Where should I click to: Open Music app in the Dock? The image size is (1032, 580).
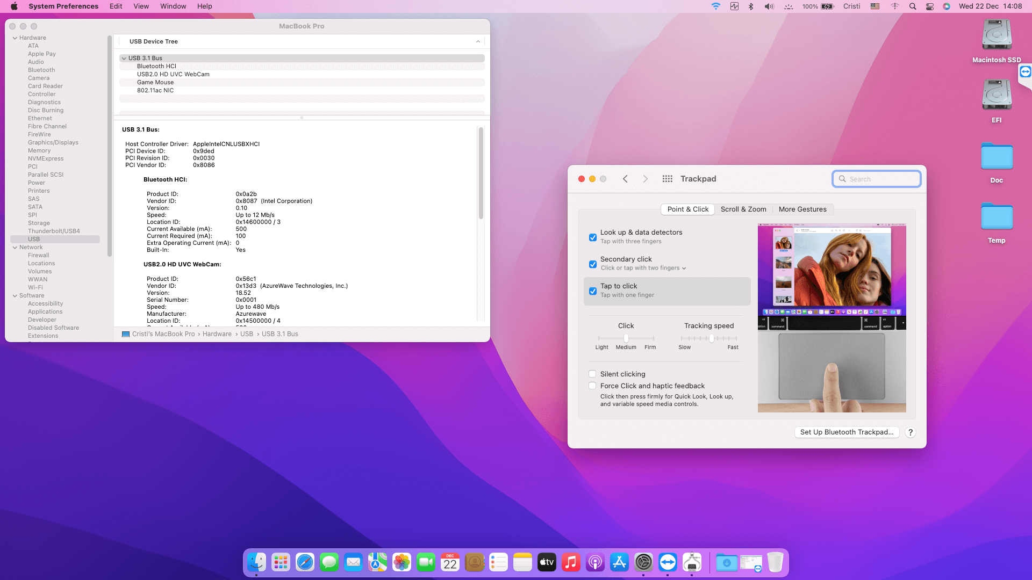point(571,562)
